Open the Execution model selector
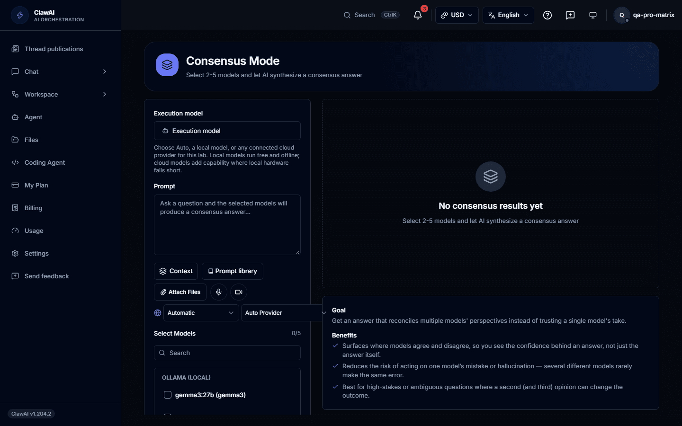 click(x=227, y=131)
